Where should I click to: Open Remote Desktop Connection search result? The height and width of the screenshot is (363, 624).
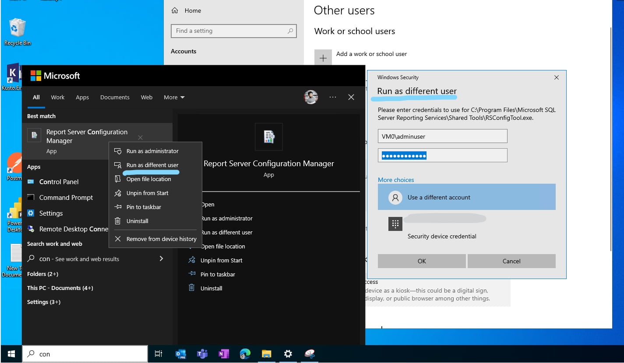68,229
